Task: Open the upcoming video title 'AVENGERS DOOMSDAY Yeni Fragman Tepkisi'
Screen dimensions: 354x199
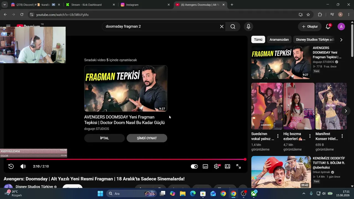Action: point(124,120)
